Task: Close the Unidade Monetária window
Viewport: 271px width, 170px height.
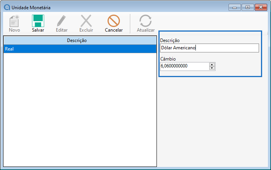Action: 260,7
